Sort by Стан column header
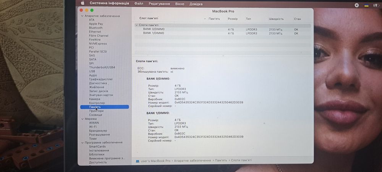The width and height of the screenshot is (382, 172). pos(297,19)
